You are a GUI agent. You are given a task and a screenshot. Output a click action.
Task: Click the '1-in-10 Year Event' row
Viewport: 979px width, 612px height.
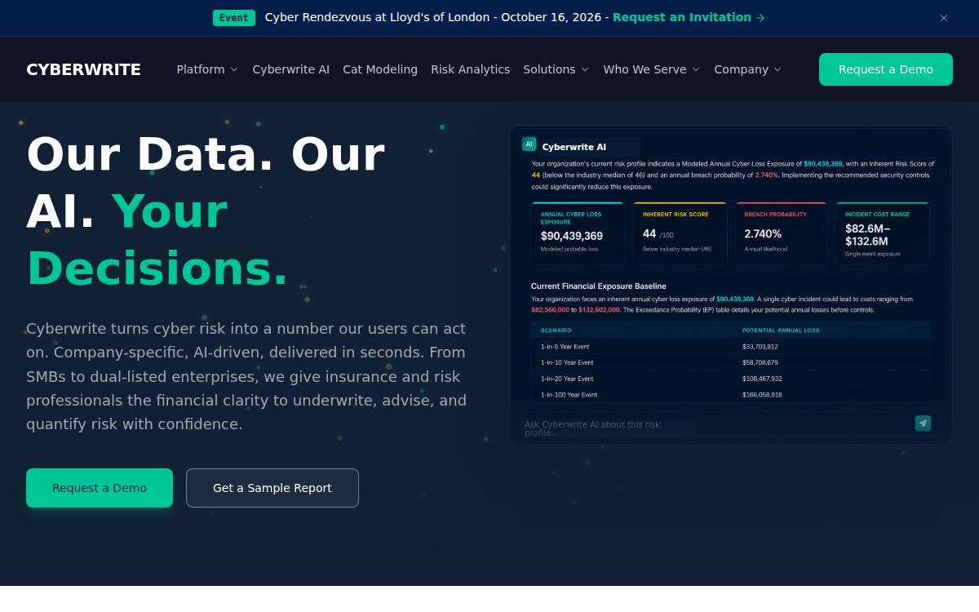pyautogui.click(x=731, y=362)
